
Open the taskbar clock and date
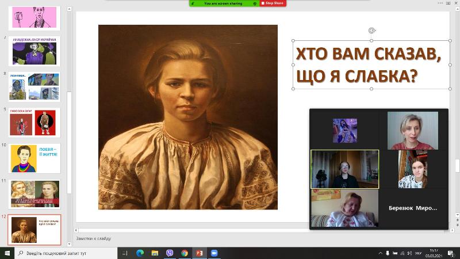click(434, 253)
